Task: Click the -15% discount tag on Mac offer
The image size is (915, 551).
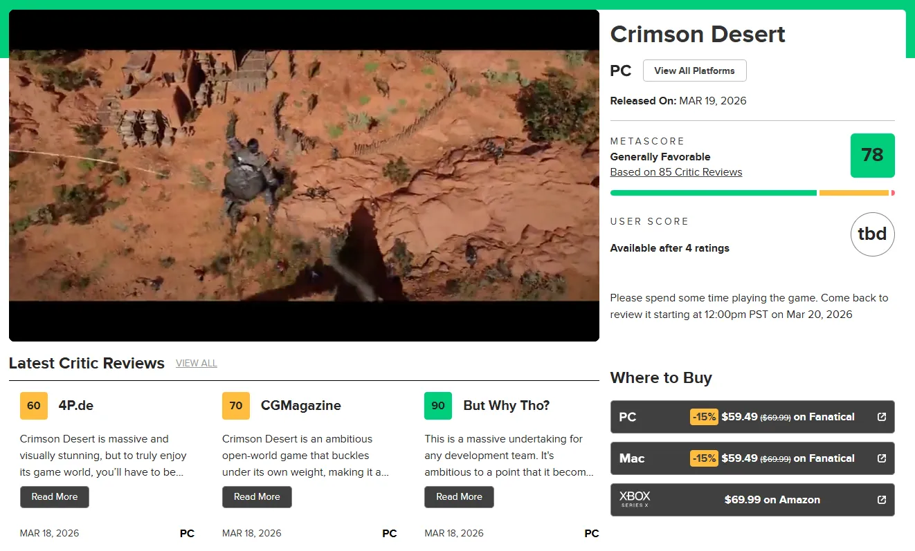Action: click(704, 458)
